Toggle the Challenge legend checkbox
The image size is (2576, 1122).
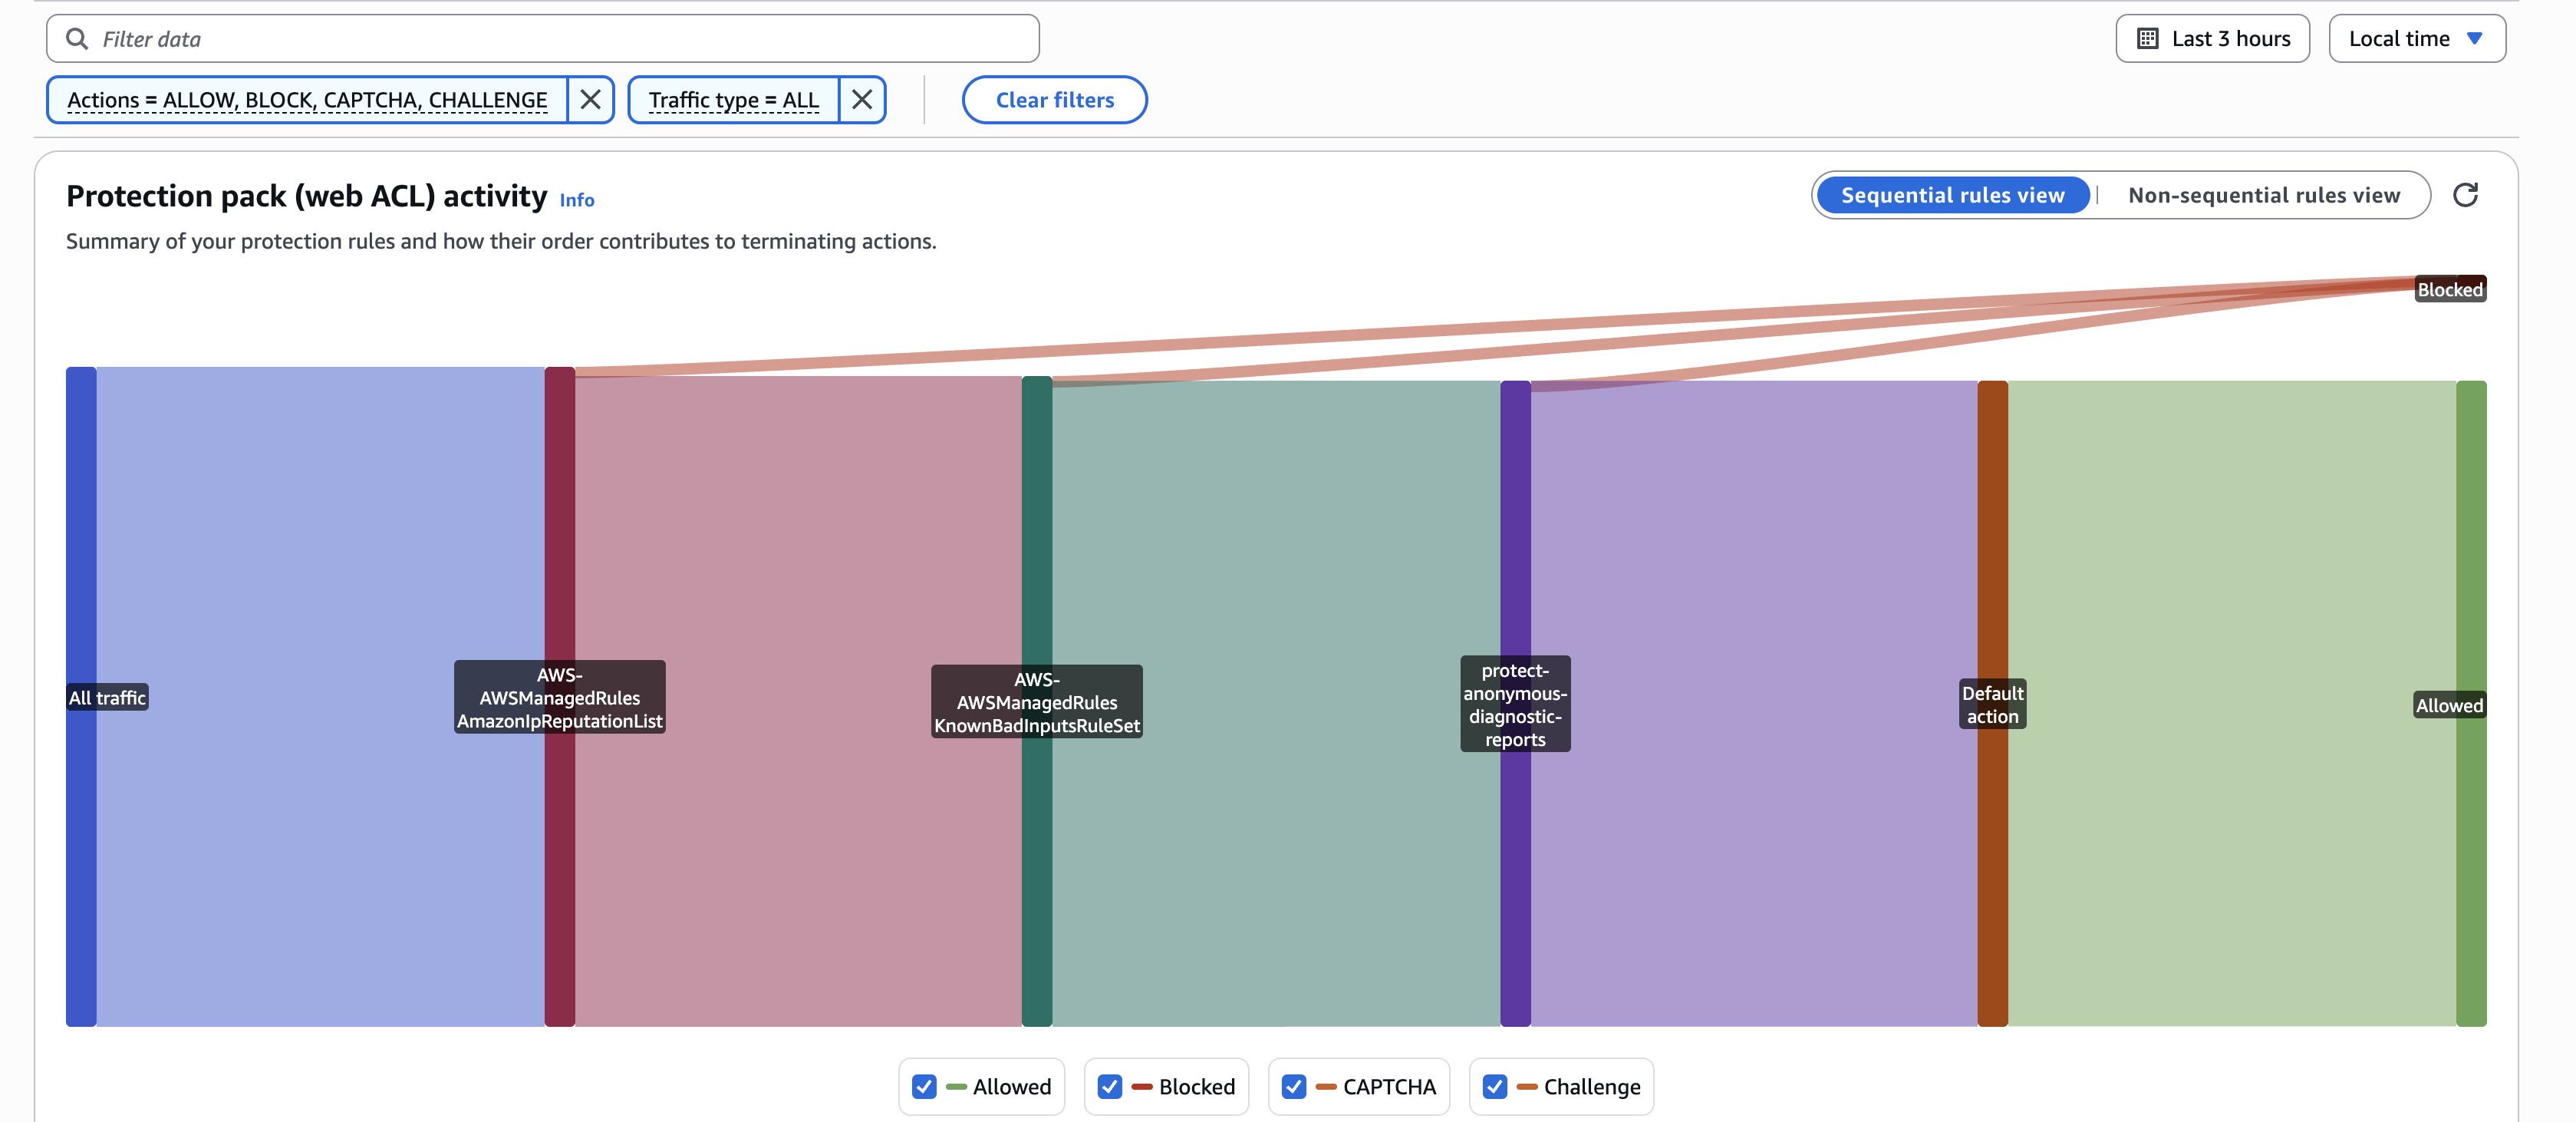click(x=1495, y=1086)
